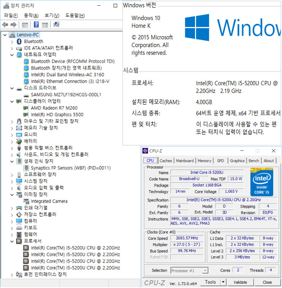
Task: Click the IDE ATA/ATAPI controller icon
Action: coord(19,48)
